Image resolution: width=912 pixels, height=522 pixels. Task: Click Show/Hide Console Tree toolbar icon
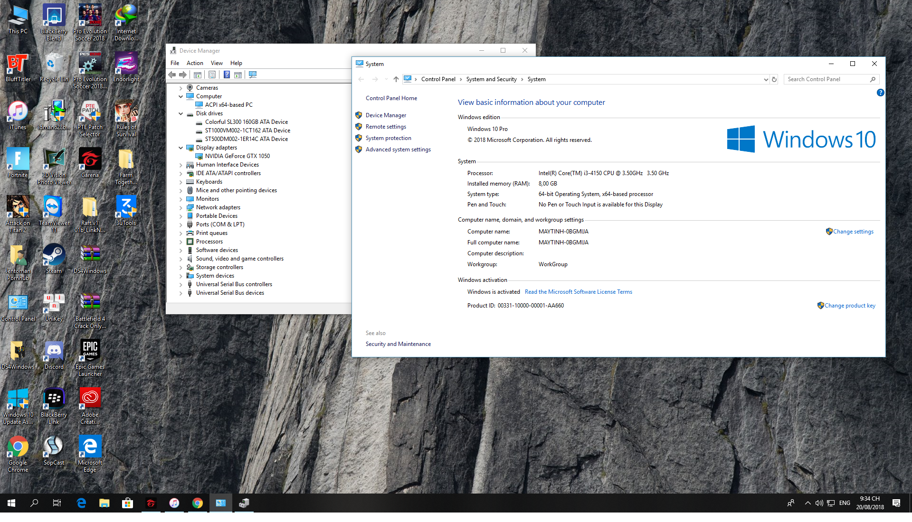[198, 75]
